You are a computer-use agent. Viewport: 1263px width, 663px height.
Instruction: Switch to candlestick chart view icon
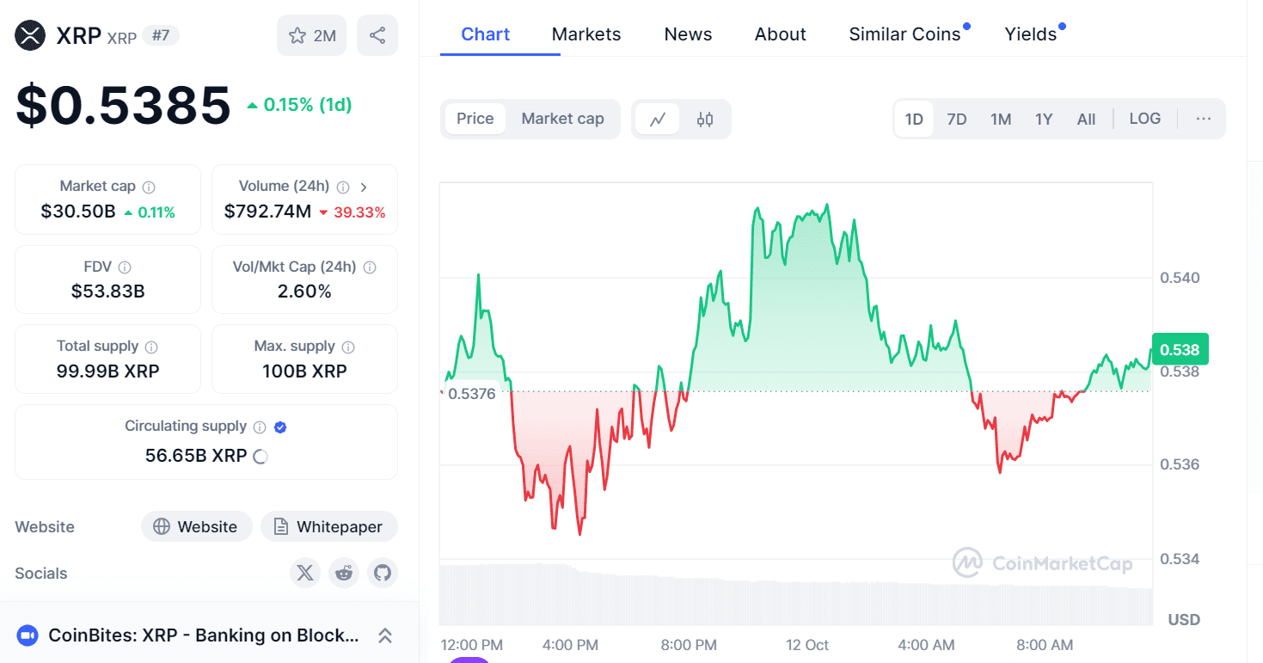(705, 120)
